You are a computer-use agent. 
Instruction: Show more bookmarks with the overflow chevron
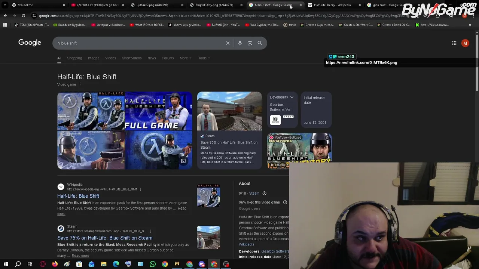tap(470, 25)
